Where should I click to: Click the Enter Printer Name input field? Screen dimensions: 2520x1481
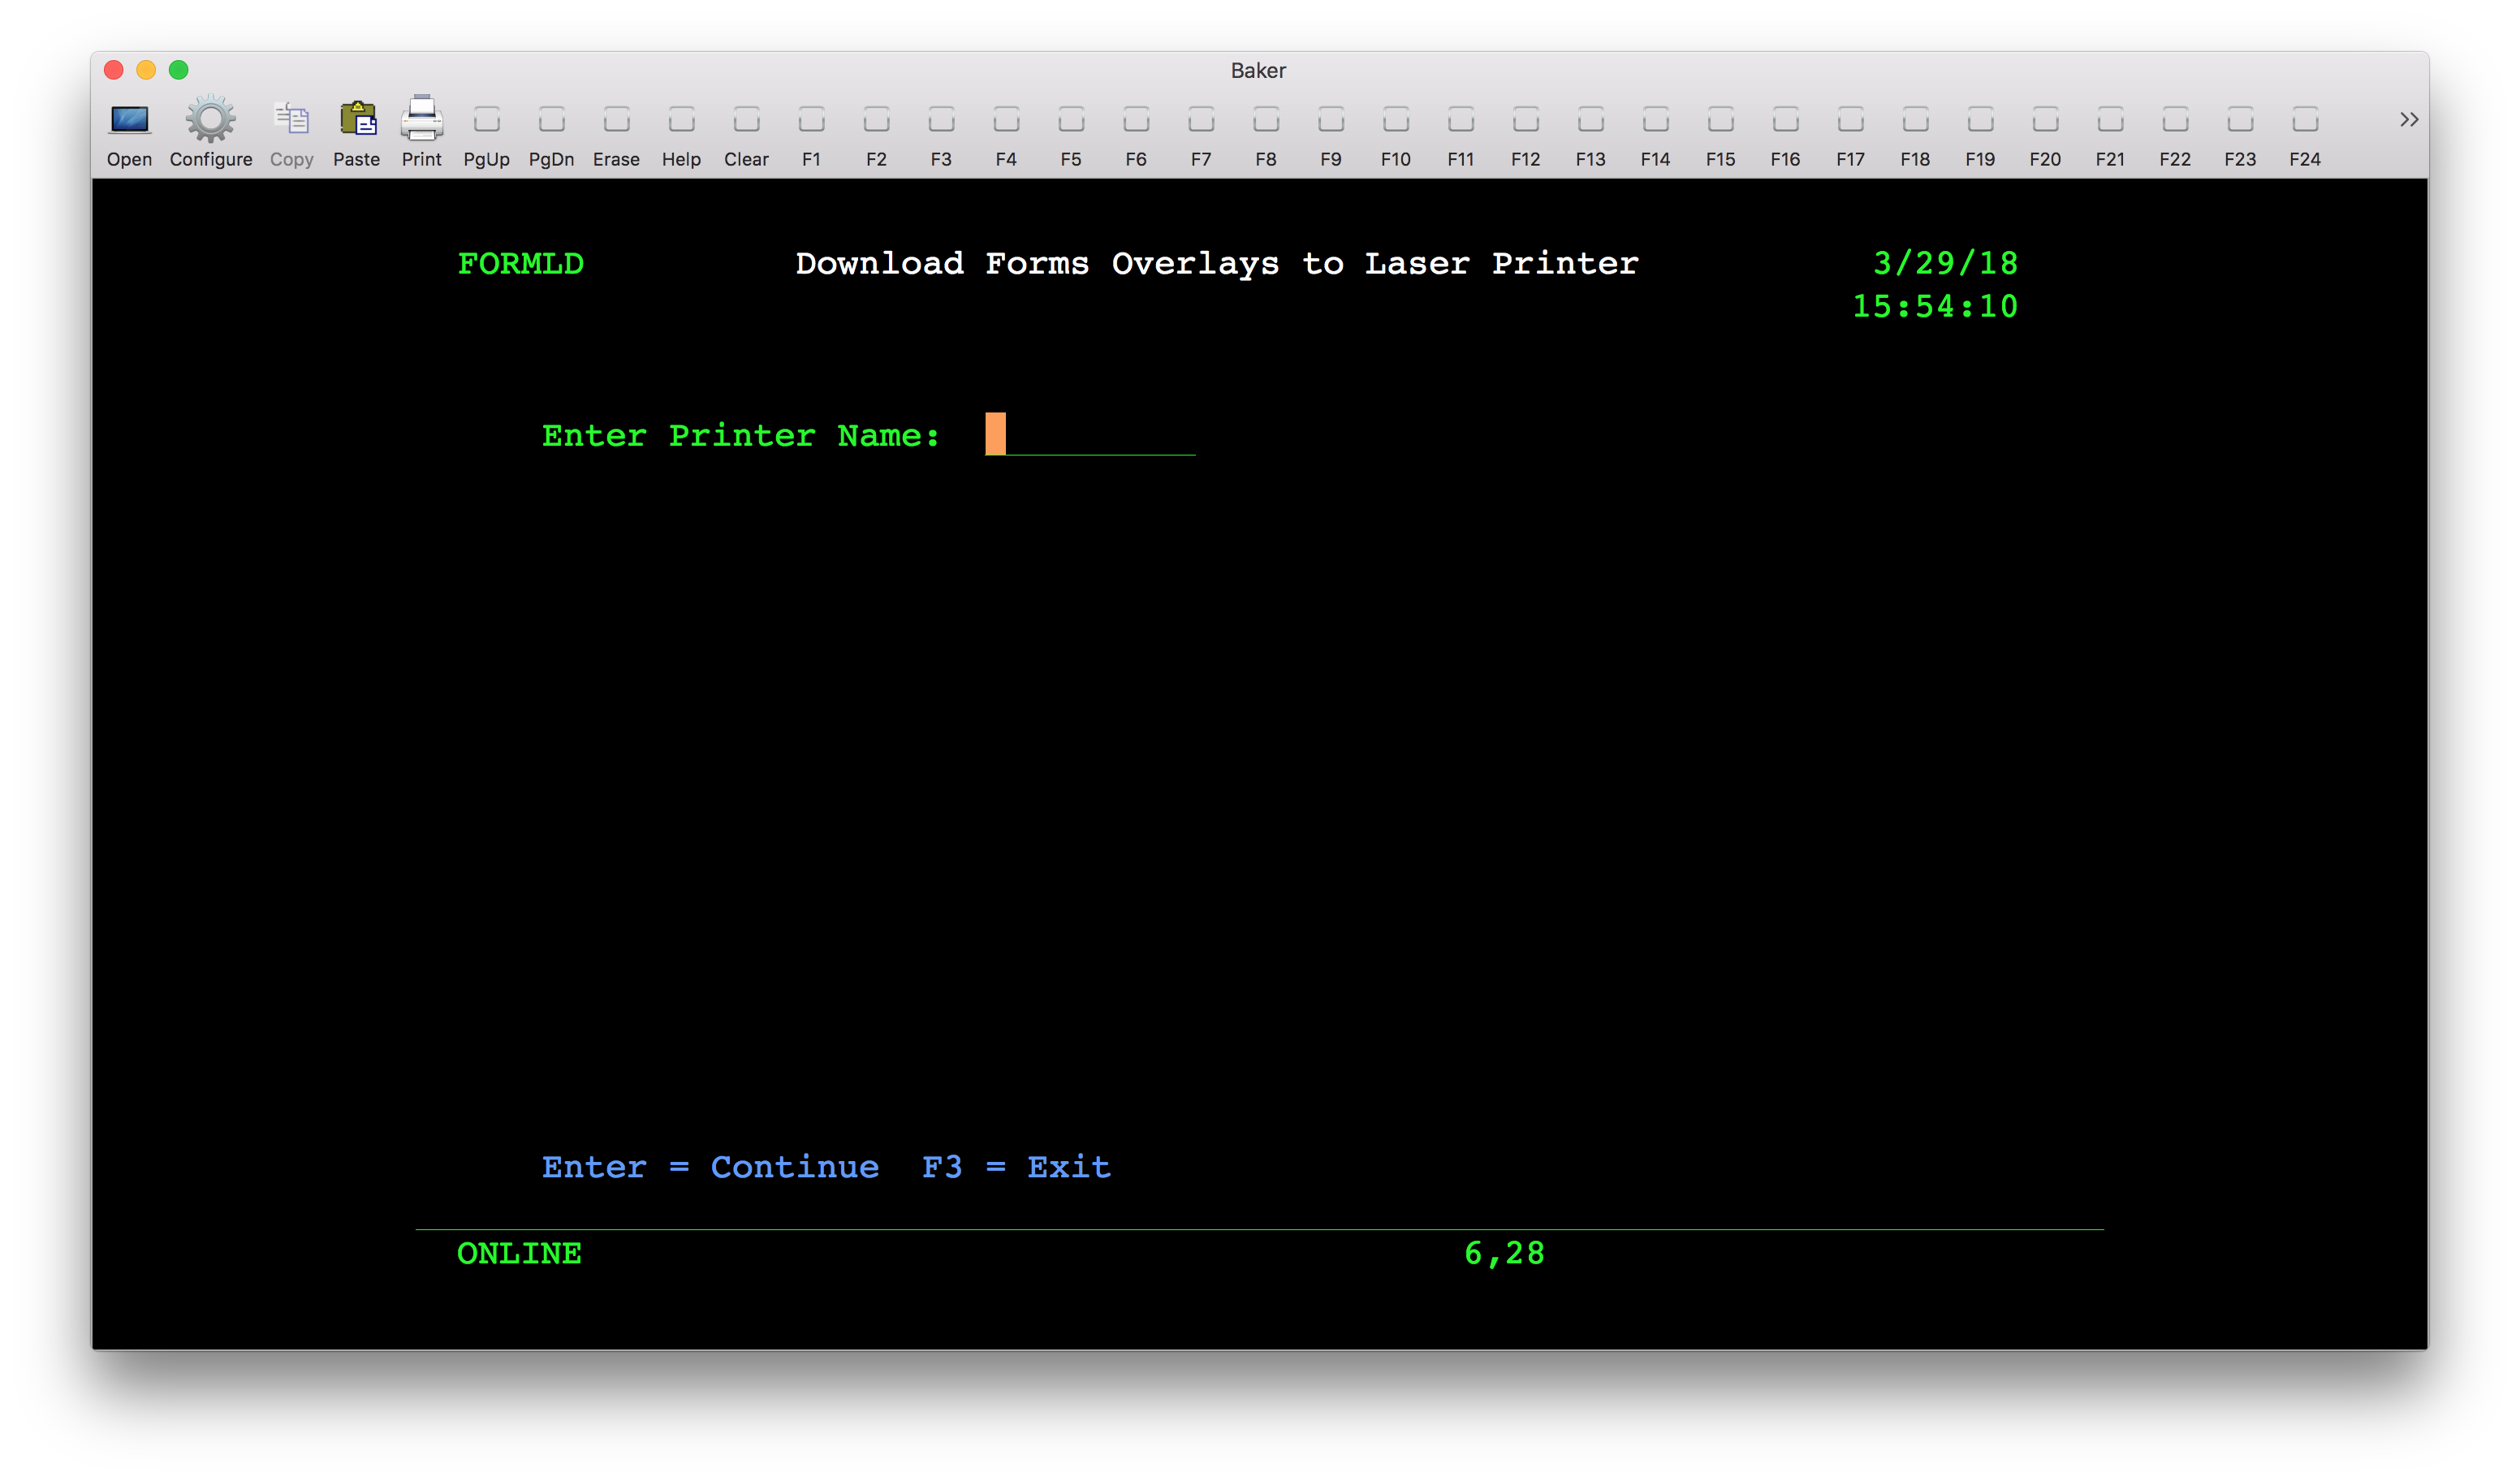click(1090, 435)
